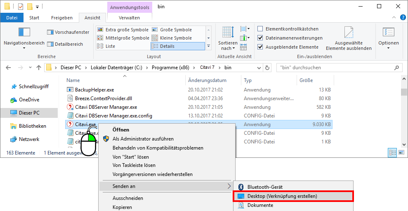Open the Optionen button
The image size is (408, 211).
pos(389,38)
